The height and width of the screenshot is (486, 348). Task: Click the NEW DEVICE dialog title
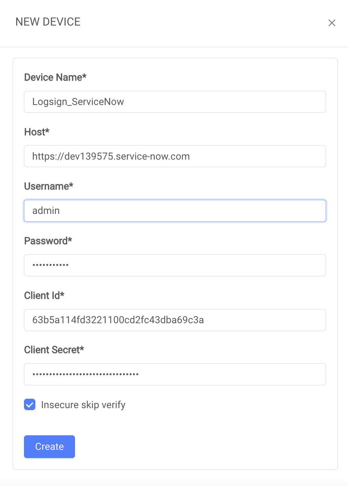click(x=48, y=22)
